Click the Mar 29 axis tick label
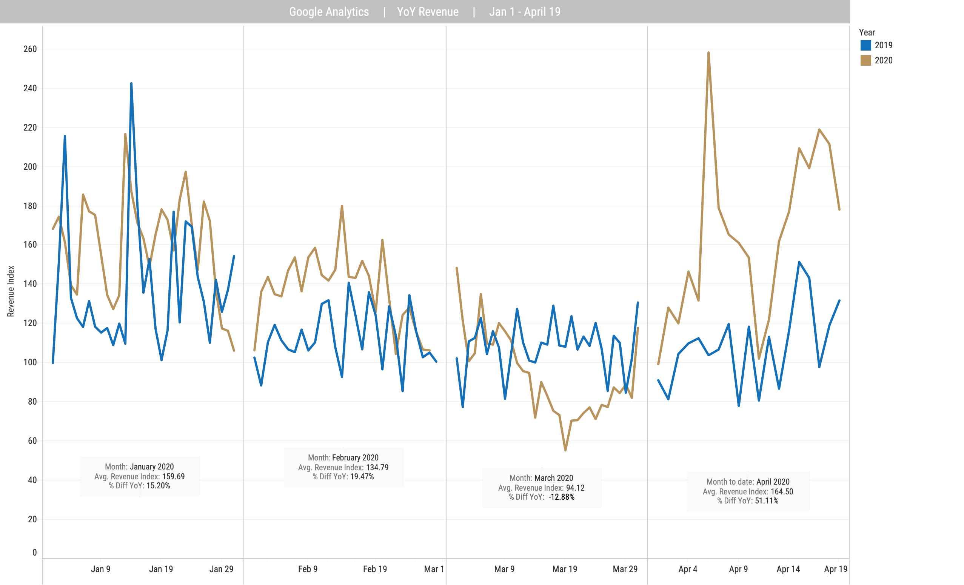This screenshot has height=585, width=964. pyautogui.click(x=625, y=570)
